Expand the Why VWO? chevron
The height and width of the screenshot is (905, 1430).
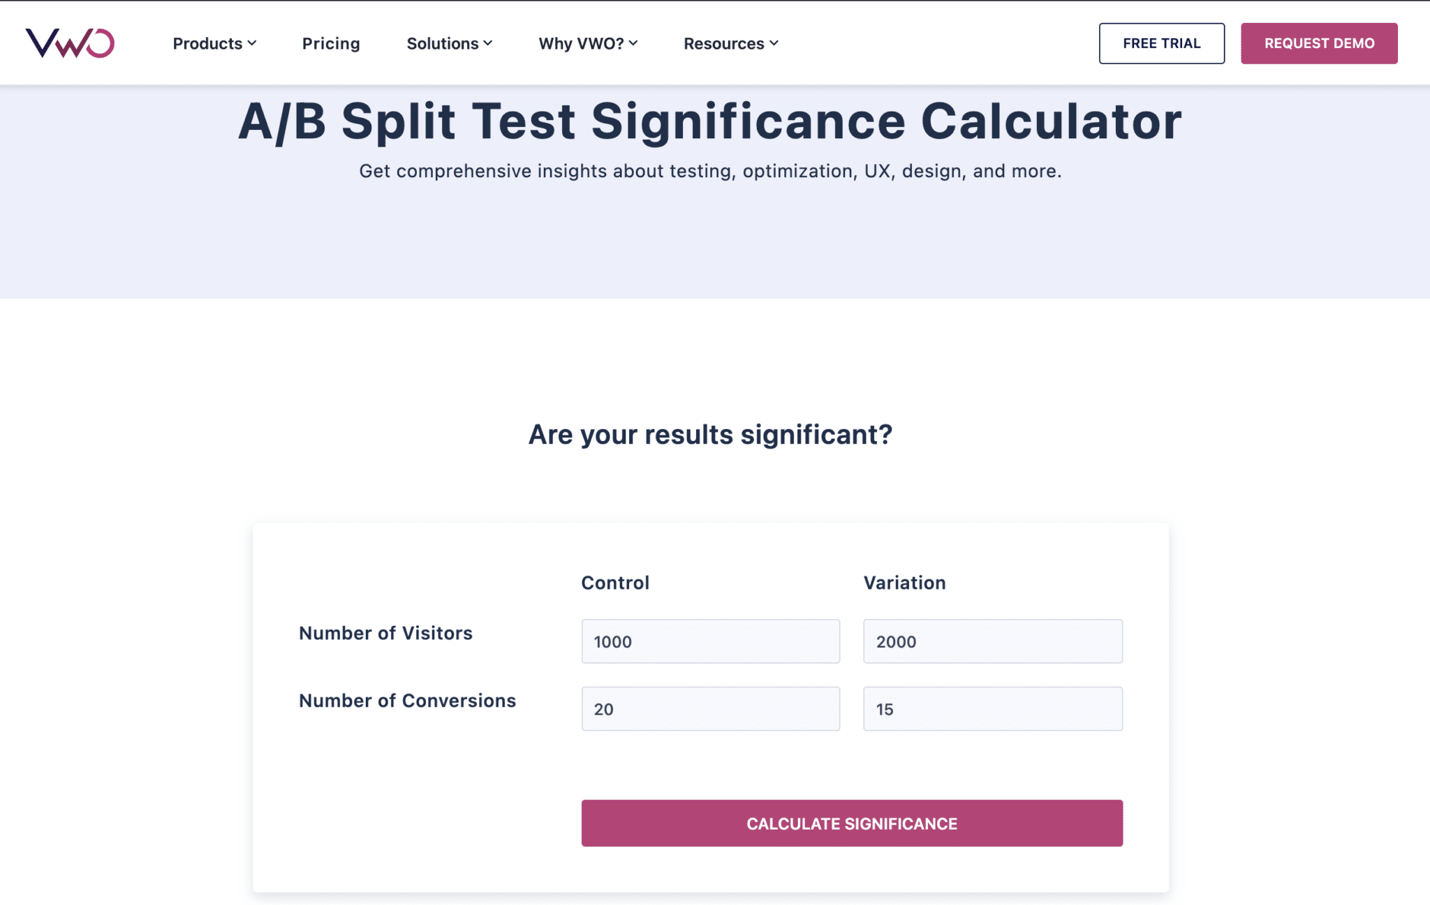pos(633,43)
